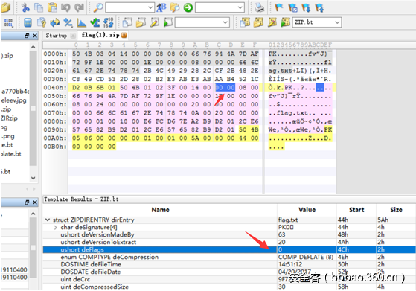This screenshot has height=291, width=416.
Task: Select the ushort deVersionMadeBy row
Action: 229,234
